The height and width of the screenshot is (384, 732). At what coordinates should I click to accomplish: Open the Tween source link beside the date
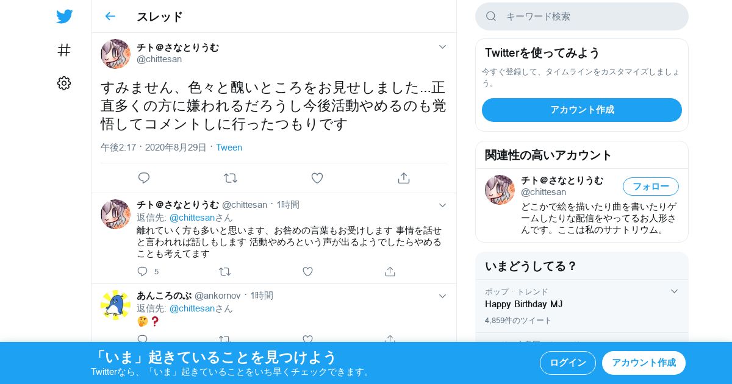point(229,148)
